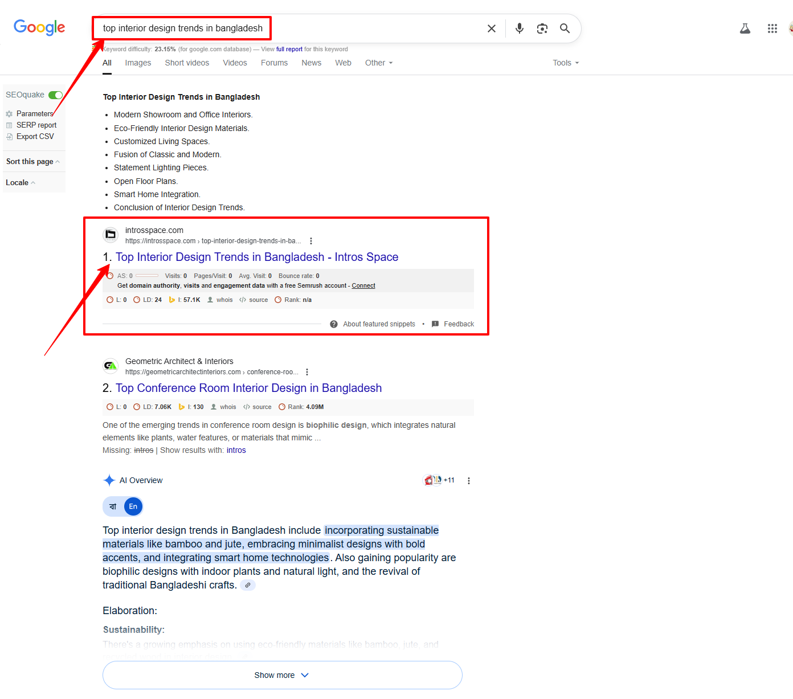Click the AI Overview sparkle icon
This screenshot has width=793, height=699.
[109, 481]
